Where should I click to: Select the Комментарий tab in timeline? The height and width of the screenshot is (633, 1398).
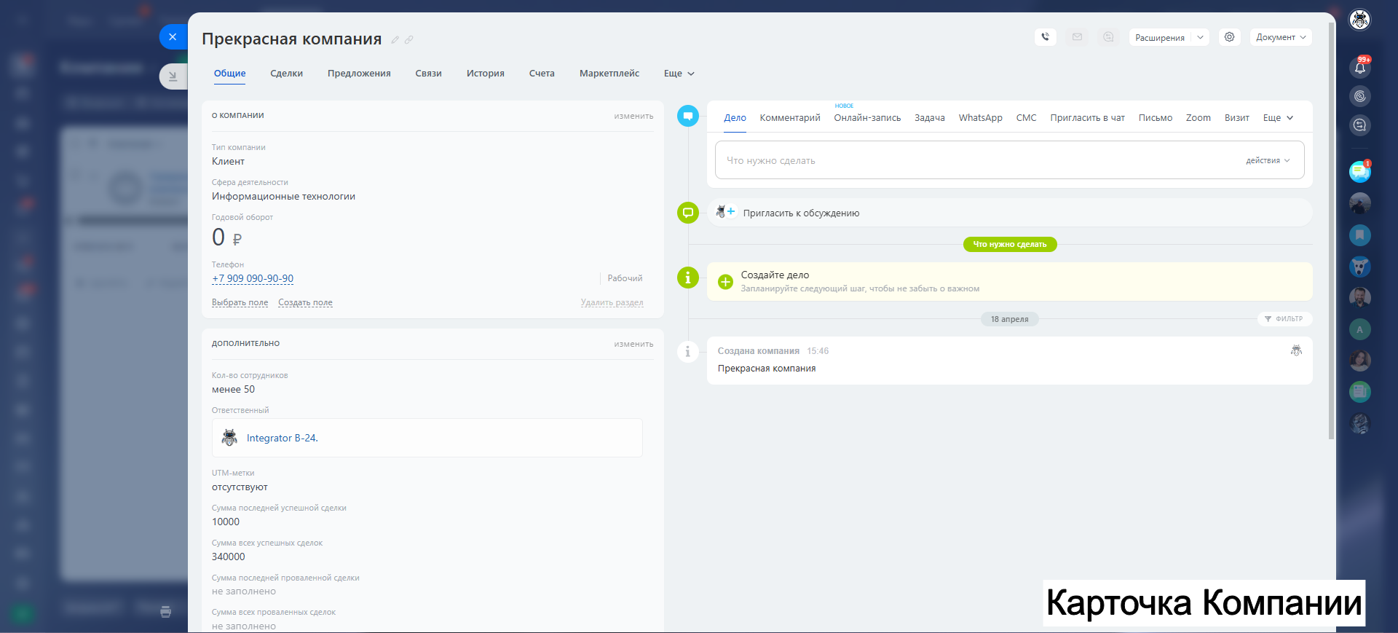(x=789, y=118)
